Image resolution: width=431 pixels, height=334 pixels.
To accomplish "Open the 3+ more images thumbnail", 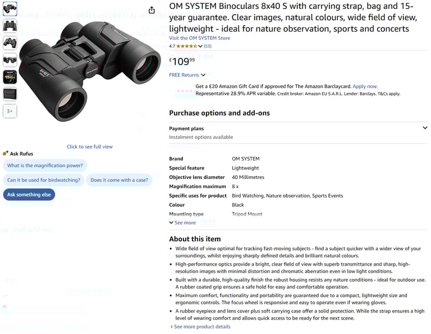I will 10,111.
